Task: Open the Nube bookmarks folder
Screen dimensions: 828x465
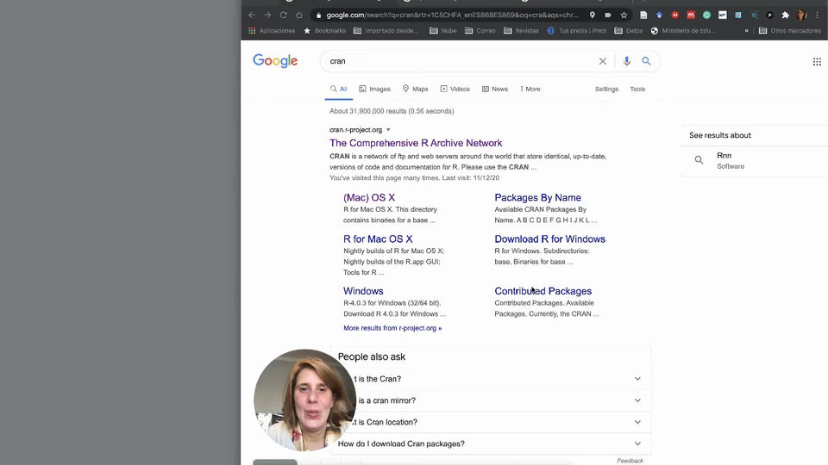Action: coord(442,31)
